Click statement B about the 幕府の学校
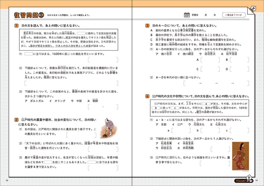Image resolution: width=264 pixels, height=186 pixels. click(189, 35)
